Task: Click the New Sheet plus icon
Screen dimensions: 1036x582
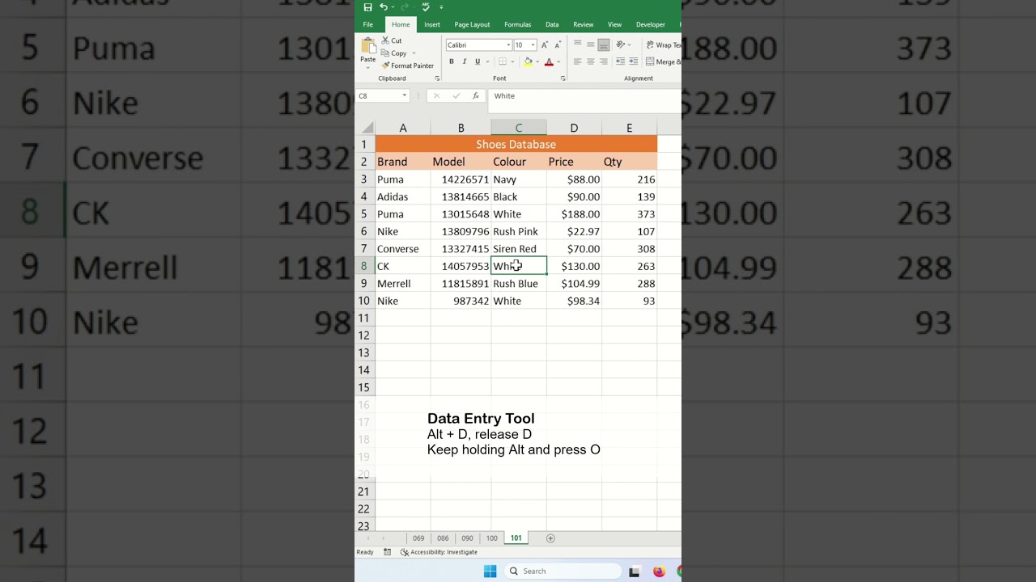Action: (x=550, y=538)
